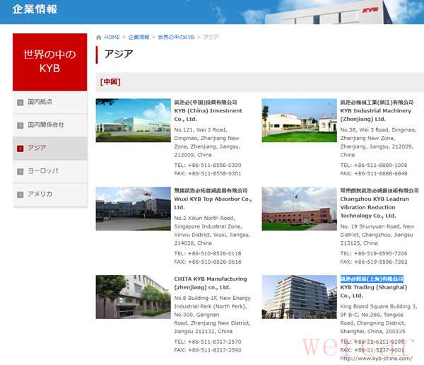Click the red arrow icon beside アジア
424x365 pixels.
pos(20,149)
